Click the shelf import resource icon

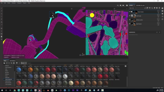[14, 63]
